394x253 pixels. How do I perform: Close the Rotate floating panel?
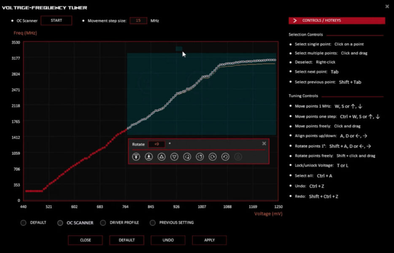264,143
